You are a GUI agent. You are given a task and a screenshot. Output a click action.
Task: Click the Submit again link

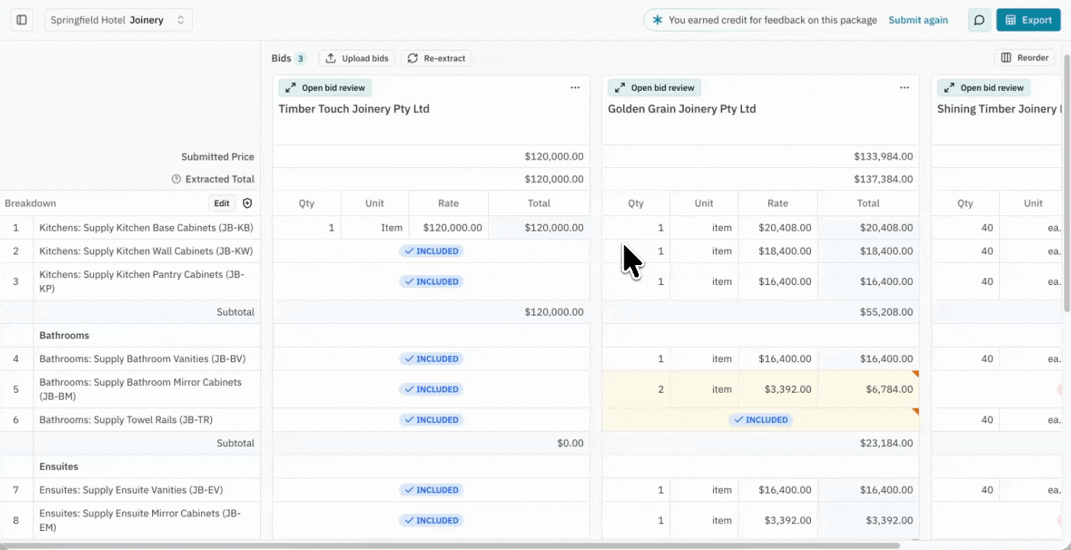918,20
